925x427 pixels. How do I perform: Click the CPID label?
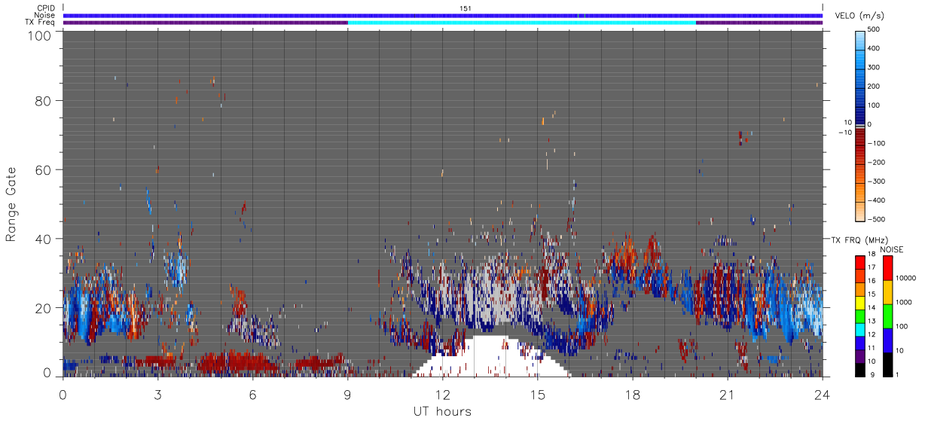[x=46, y=8]
